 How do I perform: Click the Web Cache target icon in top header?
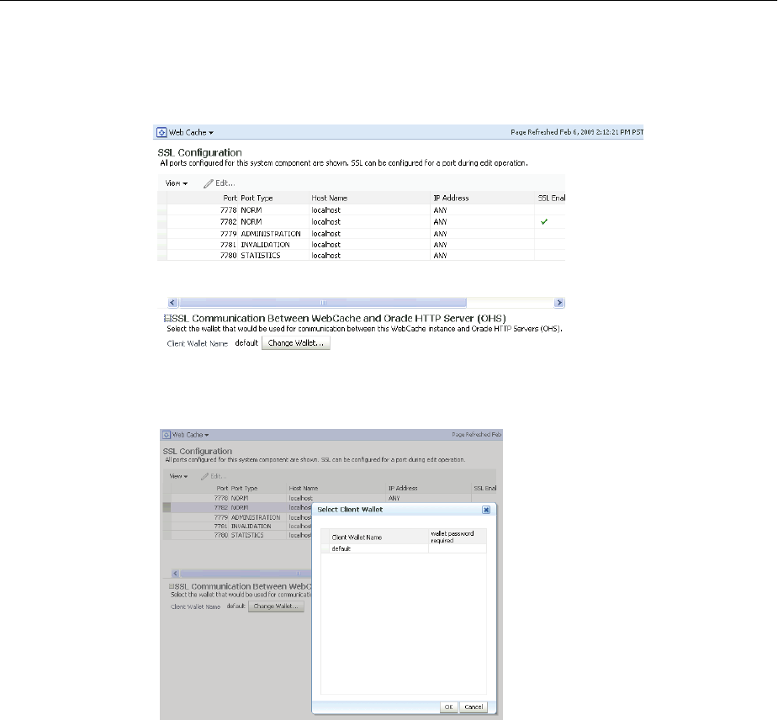(161, 133)
